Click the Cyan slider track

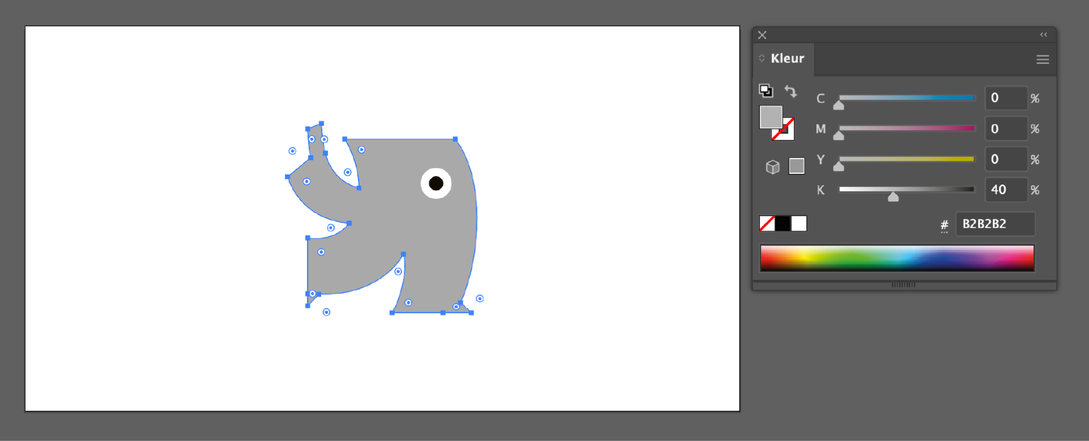click(x=906, y=98)
